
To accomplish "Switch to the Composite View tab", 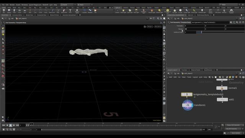I will click(42, 15).
